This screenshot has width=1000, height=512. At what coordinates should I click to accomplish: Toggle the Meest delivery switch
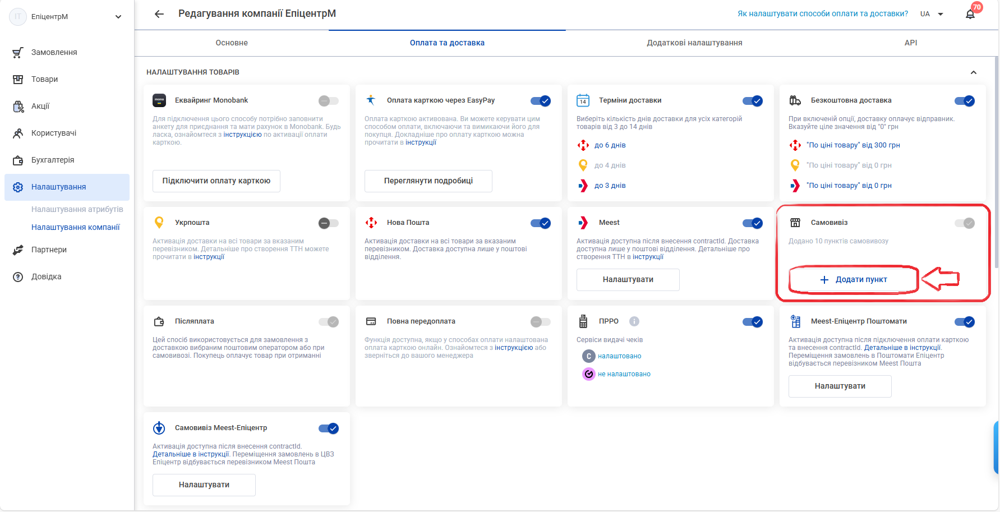coord(753,223)
